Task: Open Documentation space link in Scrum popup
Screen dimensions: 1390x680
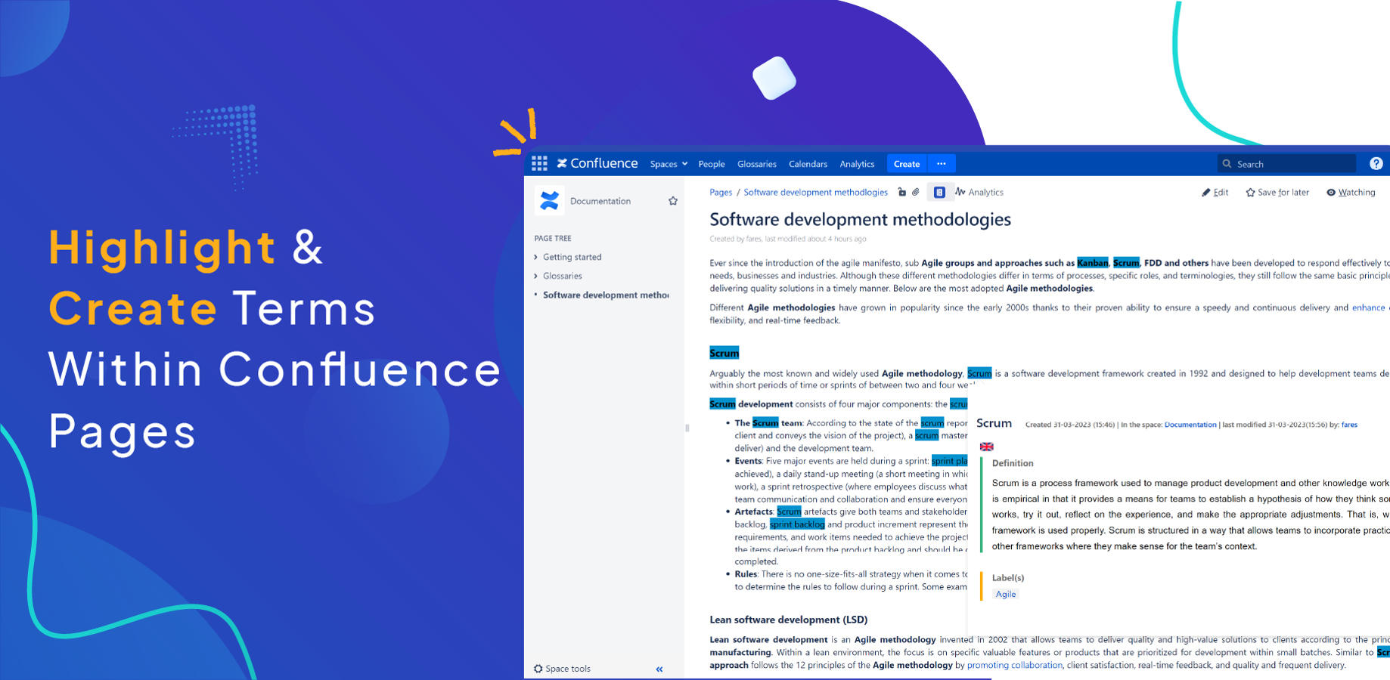Action: click(1190, 425)
